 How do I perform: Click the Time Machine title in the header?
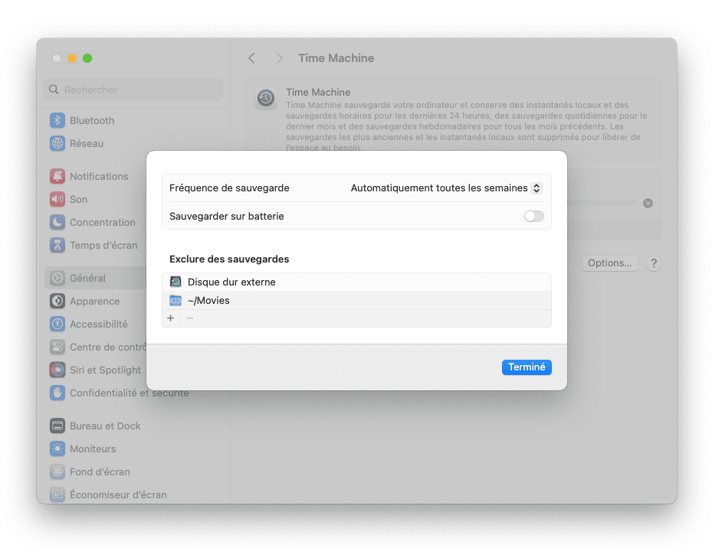(336, 58)
